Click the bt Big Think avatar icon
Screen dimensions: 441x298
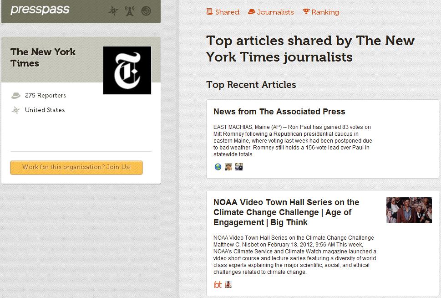pos(218,284)
